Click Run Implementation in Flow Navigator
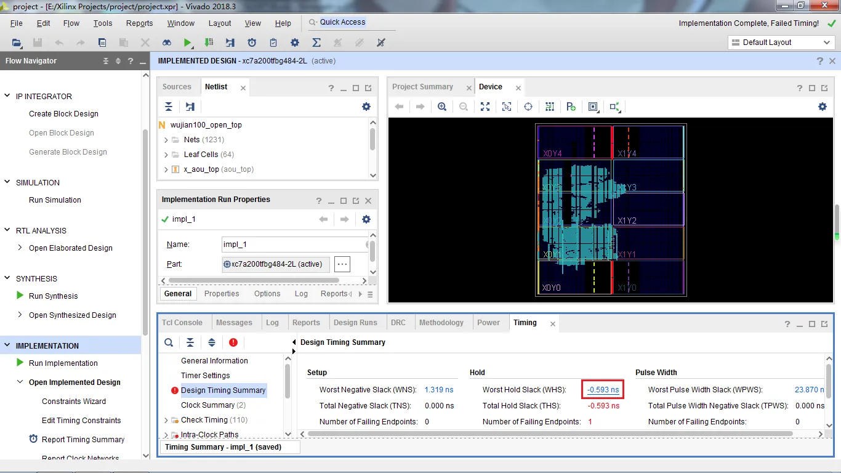841x473 pixels. point(63,363)
